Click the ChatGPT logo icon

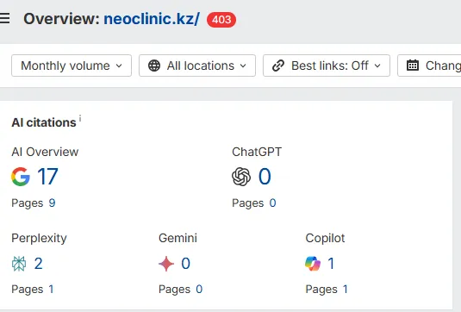pyautogui.click(x=241, y=177)
